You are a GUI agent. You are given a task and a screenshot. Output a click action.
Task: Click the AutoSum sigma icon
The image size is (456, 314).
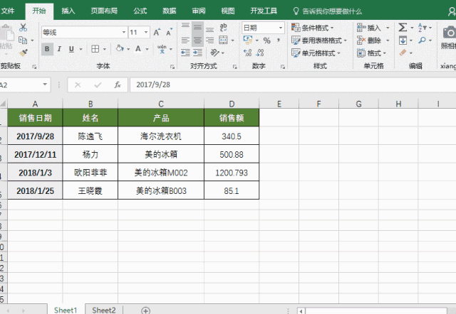(x=403, y=28)
